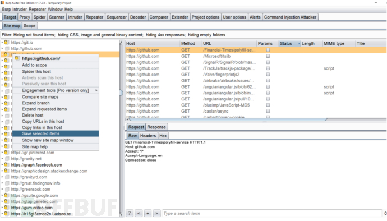Select https://graph.facebook.com in the site tree
Viewport: 387px width, 221px height.
[36, 165]
